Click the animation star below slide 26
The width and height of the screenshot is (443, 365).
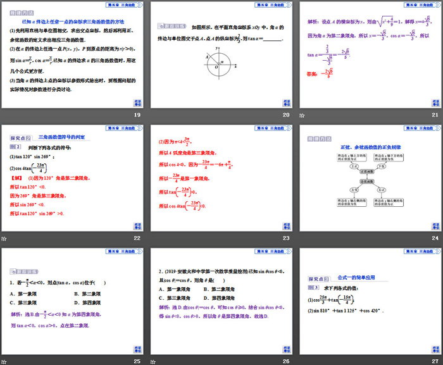pos(153,361)
